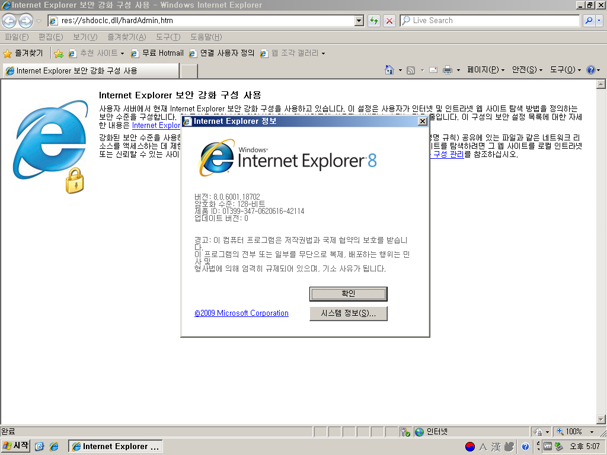The image size is (607, 455).
Task: Open the 페이지(P) command menu
Action: tap(485, 70)
